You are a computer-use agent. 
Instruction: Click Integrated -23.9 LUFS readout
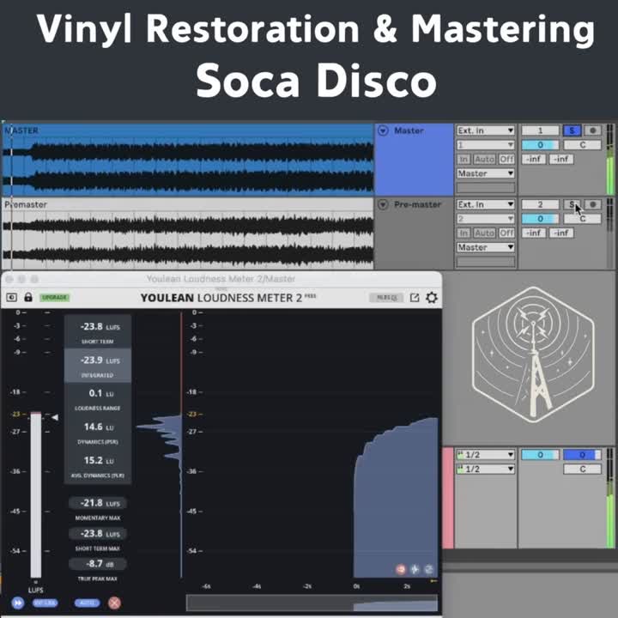point(98,366)
